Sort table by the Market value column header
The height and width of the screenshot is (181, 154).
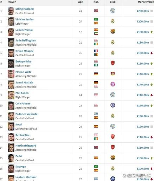click(146, 2)
